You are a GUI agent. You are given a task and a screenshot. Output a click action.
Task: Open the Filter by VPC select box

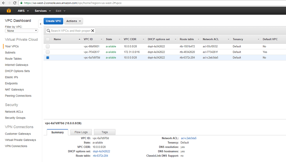tap(22, 31)
